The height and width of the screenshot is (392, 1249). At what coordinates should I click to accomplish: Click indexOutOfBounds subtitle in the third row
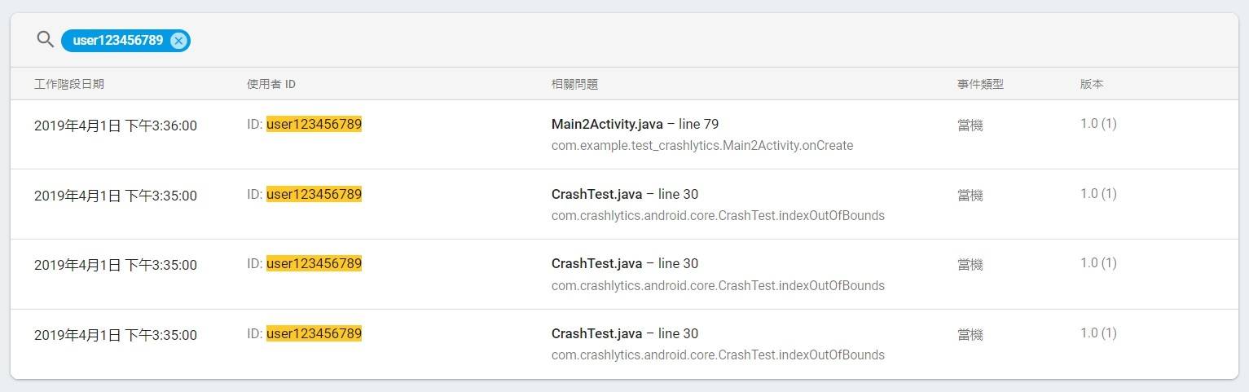point(717,285)
